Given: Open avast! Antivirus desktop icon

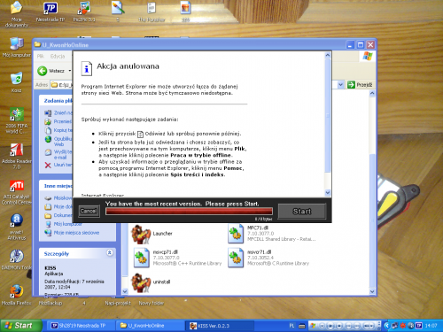Looking at the screenshot, I should click(17, 227).
